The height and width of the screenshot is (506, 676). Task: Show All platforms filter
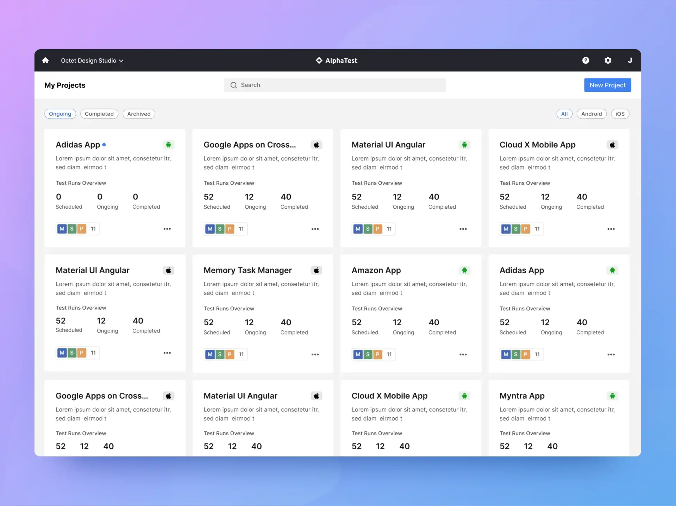click(x=564, y=114)
